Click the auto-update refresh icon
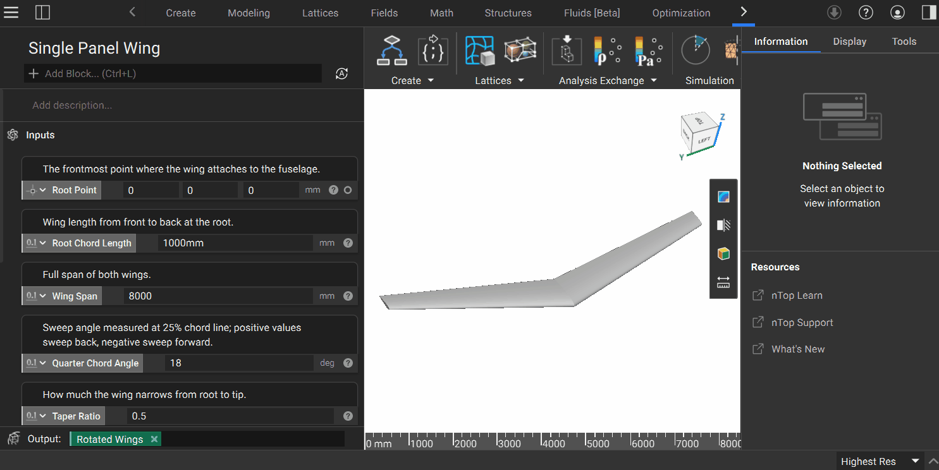Viewport: 939px width, 470px height. tap(341, 74)
